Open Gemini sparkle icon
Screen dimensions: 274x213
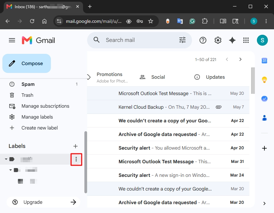232,40
